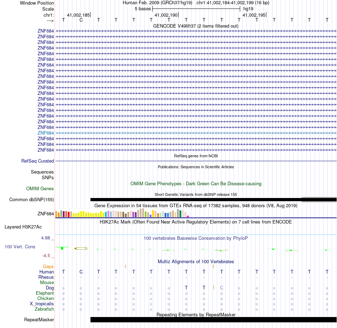Click the olive oval PhyloP mark under C
337x328 pixels.
[x=81, y=249]
